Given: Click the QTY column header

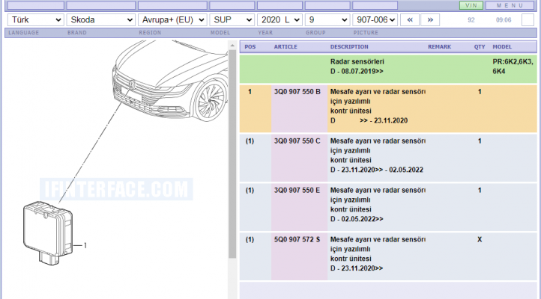Looking at the screenshot, I should click(x=480, y=47).
